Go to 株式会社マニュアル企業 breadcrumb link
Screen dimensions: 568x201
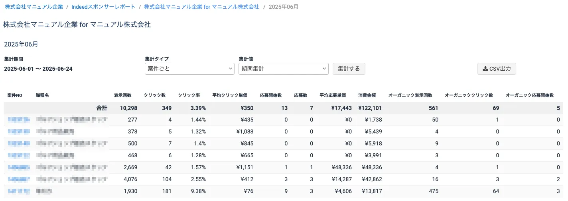(x=34, y=7)
